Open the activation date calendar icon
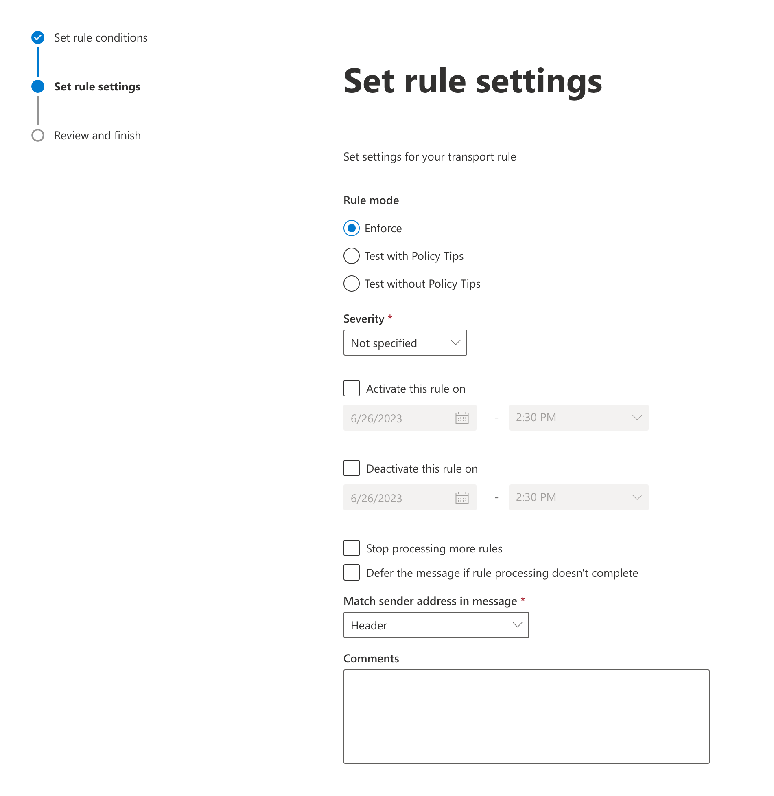 (x=462, y=418)
